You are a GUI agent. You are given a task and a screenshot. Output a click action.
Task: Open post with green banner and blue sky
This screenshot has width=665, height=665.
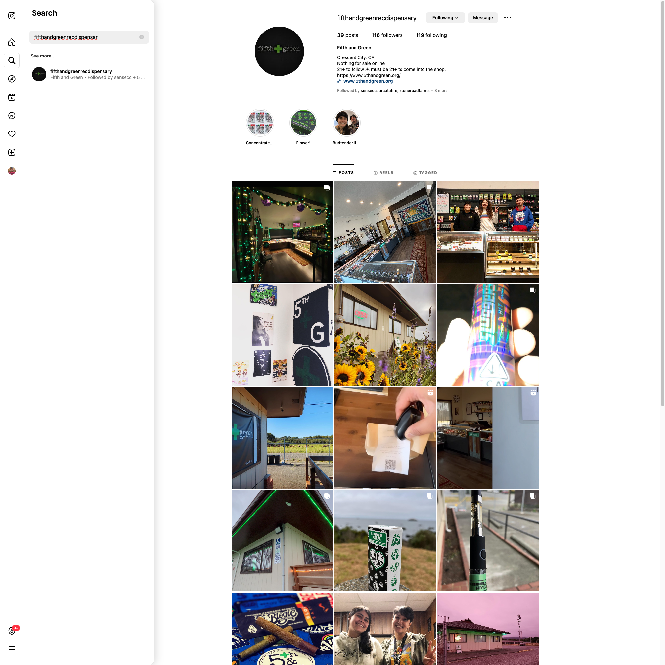tap(282, 438)
